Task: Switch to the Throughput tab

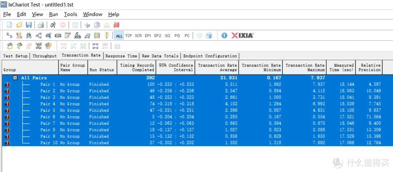Action: coord(44,56)
